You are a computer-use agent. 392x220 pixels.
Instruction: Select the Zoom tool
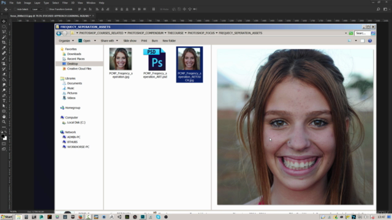[x=4, y=122]
